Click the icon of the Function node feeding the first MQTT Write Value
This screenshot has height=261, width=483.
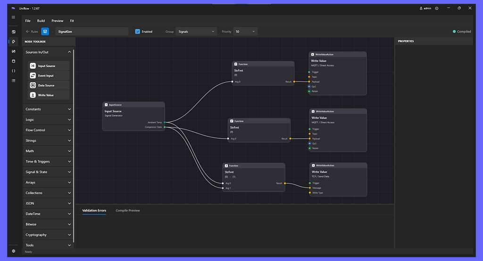coord(236,64)
